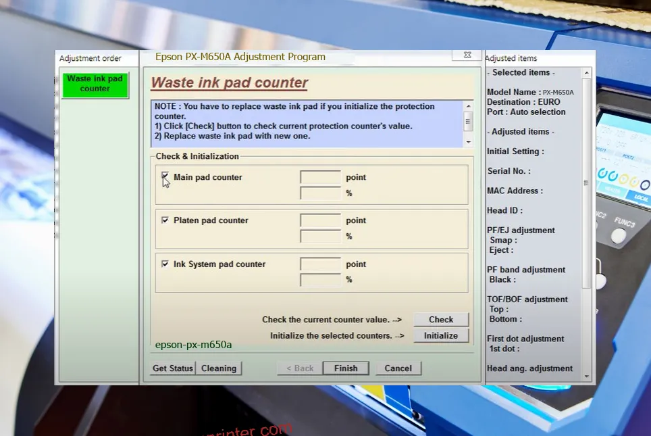
Task: Click the Check button
Action: (441, 319)
